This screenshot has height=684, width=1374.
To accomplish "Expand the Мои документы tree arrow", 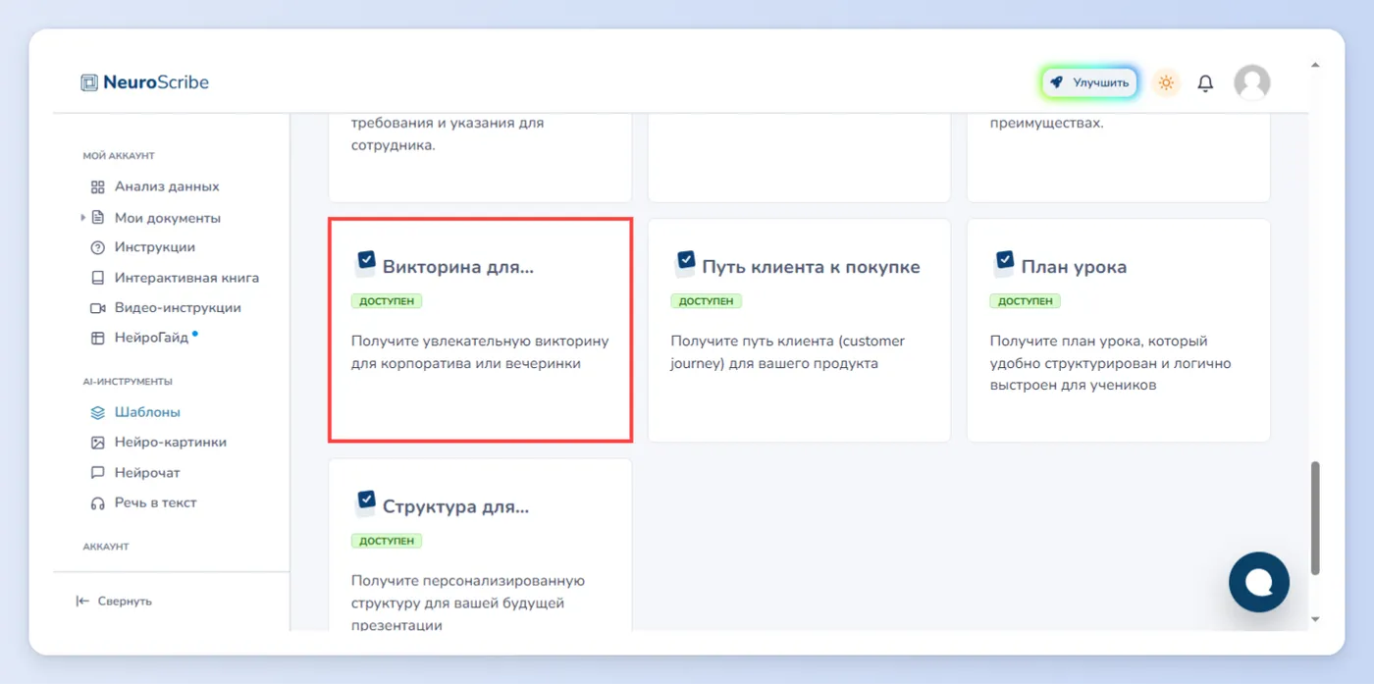I will click(82, 218).
